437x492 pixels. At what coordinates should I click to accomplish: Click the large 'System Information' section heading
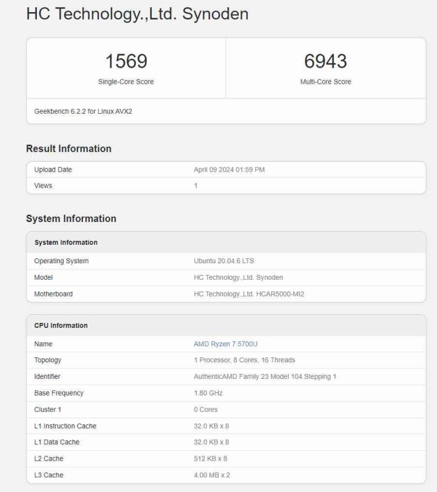point(71,218)
